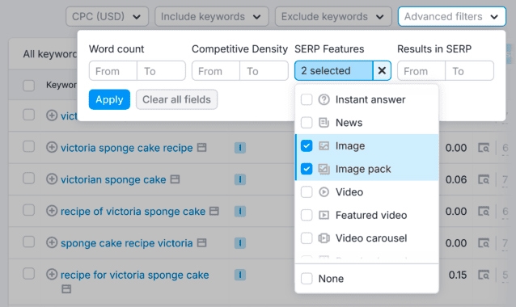516x307 pixels.
Task: Open the SERP Features '2 selected' dropdown
Action: click(334, 70)
